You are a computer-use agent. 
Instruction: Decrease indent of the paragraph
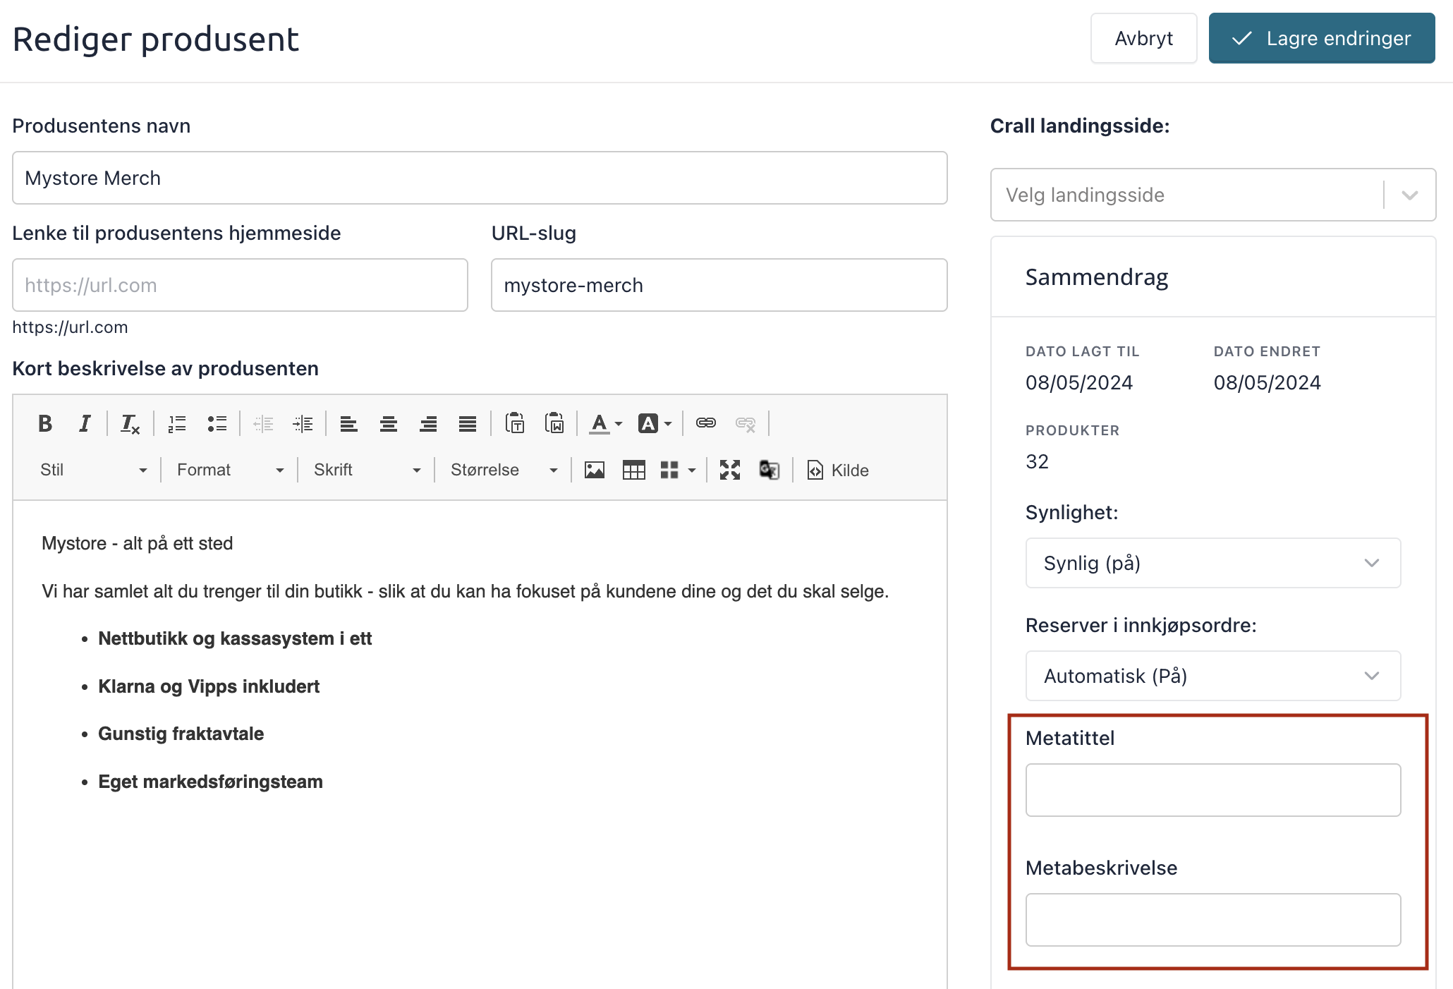click(263, 423)
